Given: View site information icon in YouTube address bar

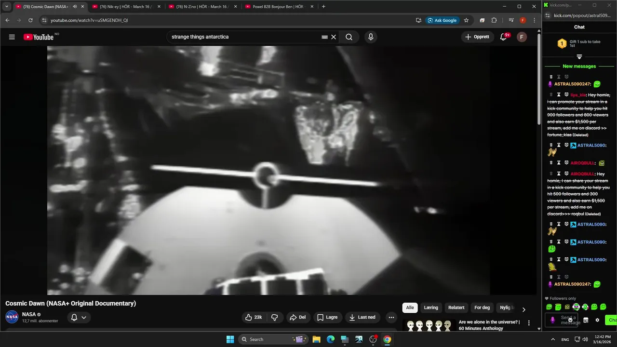Looking at the screenshot, I should (44, 20).
